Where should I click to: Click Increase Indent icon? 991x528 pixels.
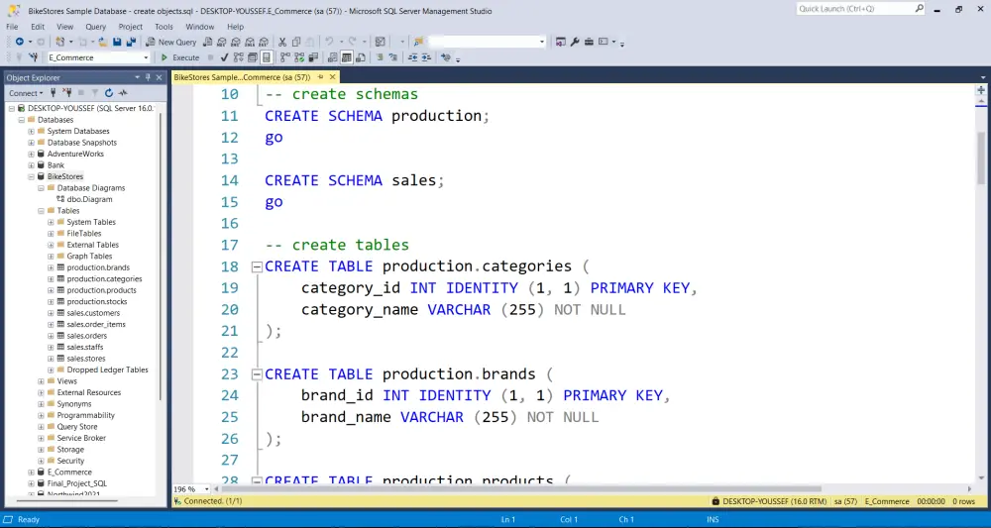[x=426, y=57]
